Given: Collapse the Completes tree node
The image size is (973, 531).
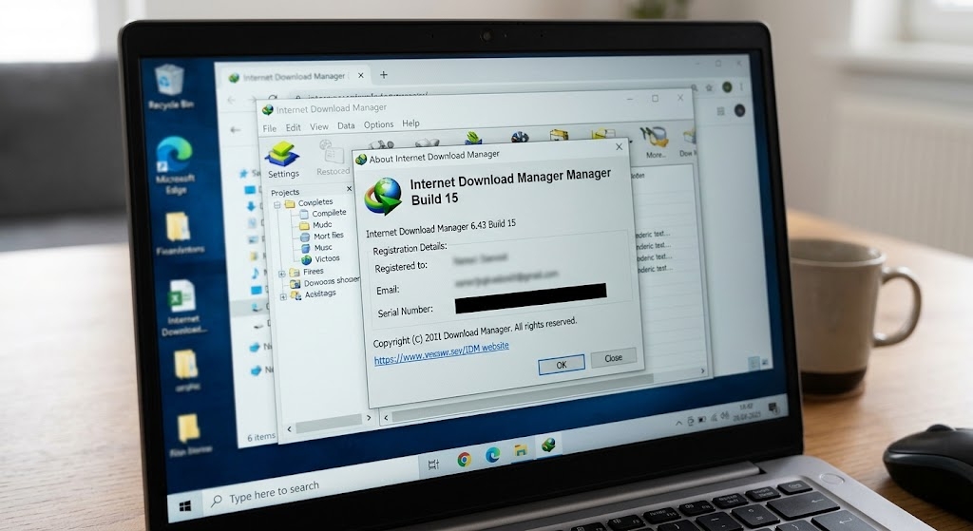Looking at the screenshot, I should tap(277, 205).
